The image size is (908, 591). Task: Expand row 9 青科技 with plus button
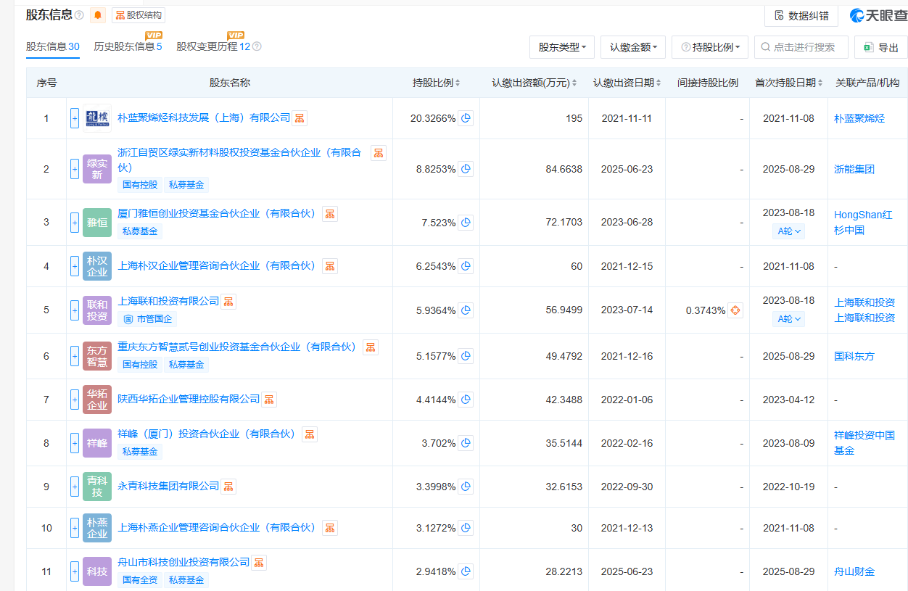[x=75, y=487]
